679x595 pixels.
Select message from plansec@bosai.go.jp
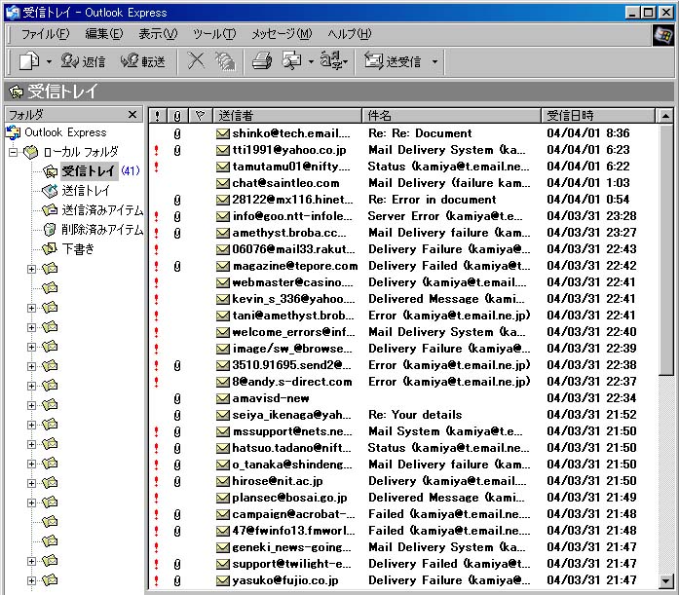click(289, 498)
